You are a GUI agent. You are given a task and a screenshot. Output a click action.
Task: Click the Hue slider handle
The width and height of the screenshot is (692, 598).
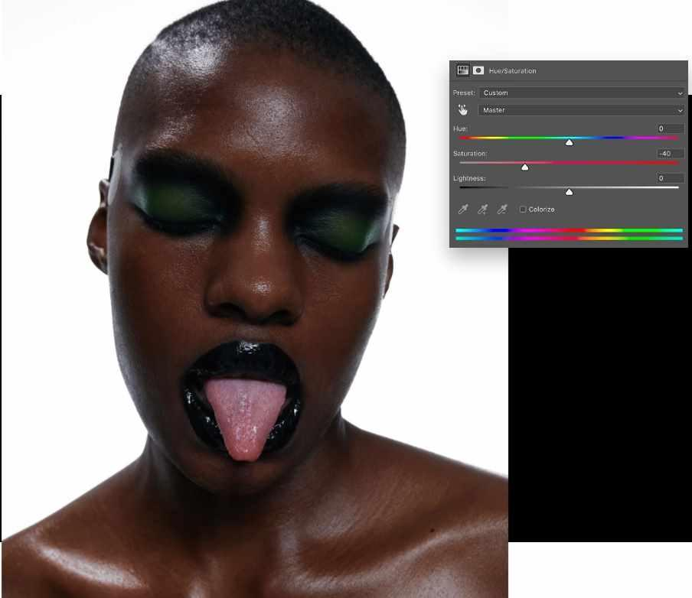(569, 142)
